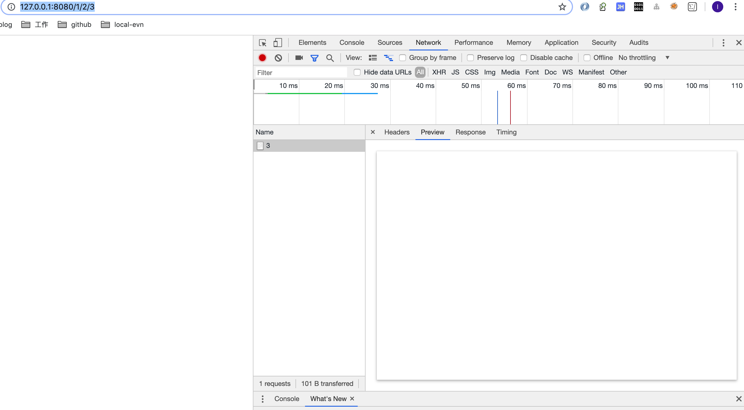The height and width of the screenshot is (410, 744).
Task: Switch to the Headers tab
Action: coord(397,132)
